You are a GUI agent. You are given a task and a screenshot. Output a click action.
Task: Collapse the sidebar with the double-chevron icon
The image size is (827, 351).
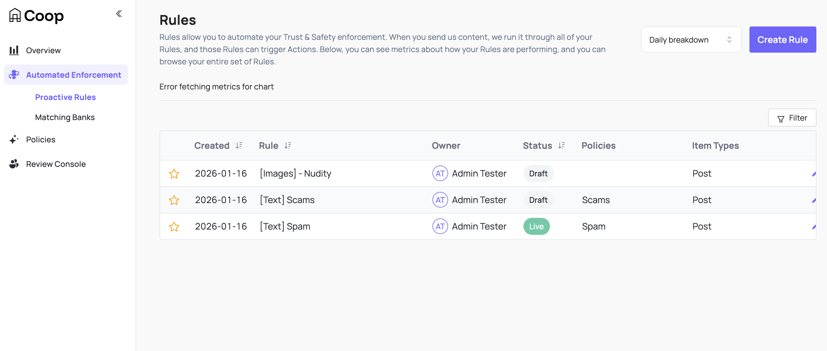coord(119,13)
